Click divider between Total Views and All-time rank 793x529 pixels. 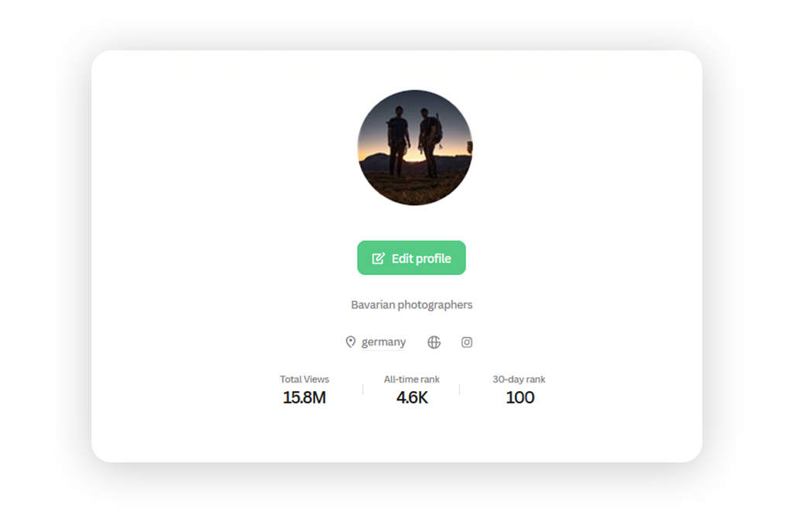(x=363, y=390)
